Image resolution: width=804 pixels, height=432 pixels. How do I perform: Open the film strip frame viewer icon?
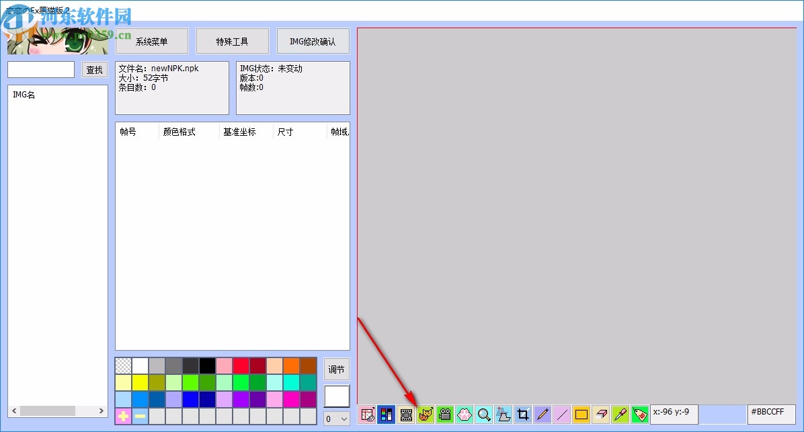406,415
